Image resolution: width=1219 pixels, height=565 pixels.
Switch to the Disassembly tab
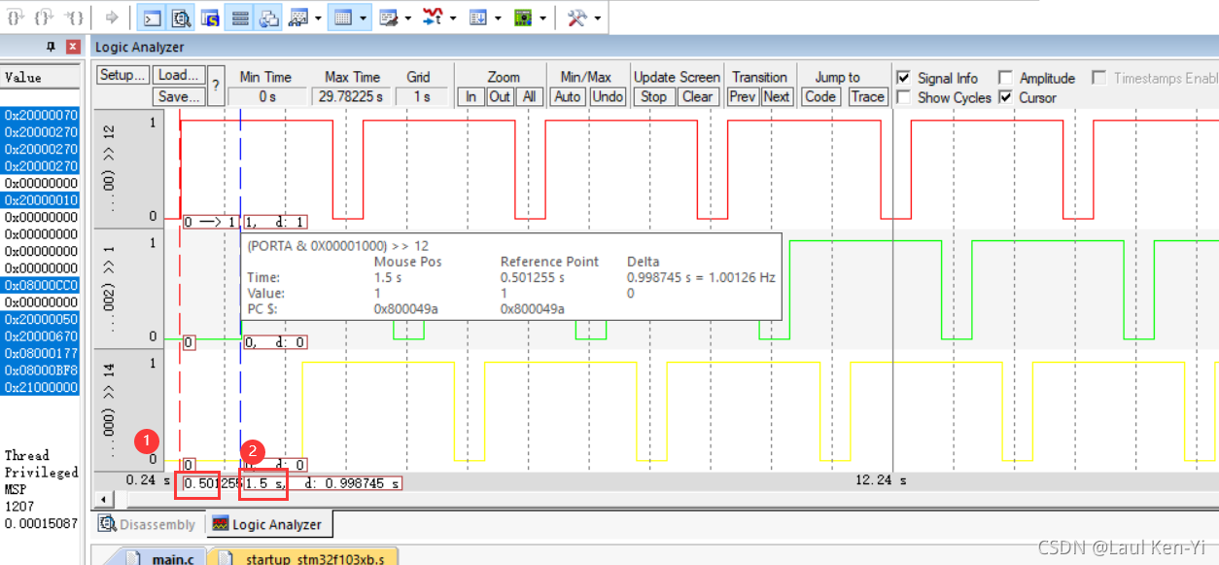pyautogui.click(x=147, y=524)
